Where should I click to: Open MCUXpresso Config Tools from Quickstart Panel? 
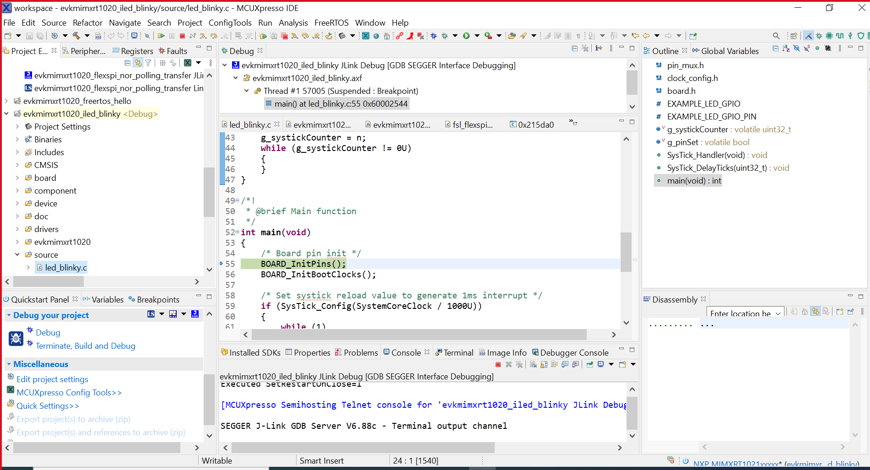(x=69, y=392)
